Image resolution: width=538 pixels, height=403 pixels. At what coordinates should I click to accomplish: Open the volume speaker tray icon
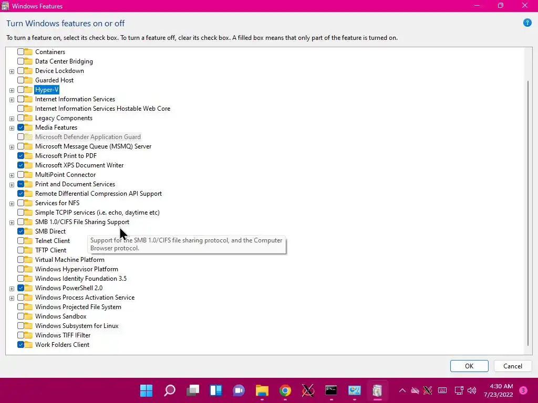click(472, 390)
